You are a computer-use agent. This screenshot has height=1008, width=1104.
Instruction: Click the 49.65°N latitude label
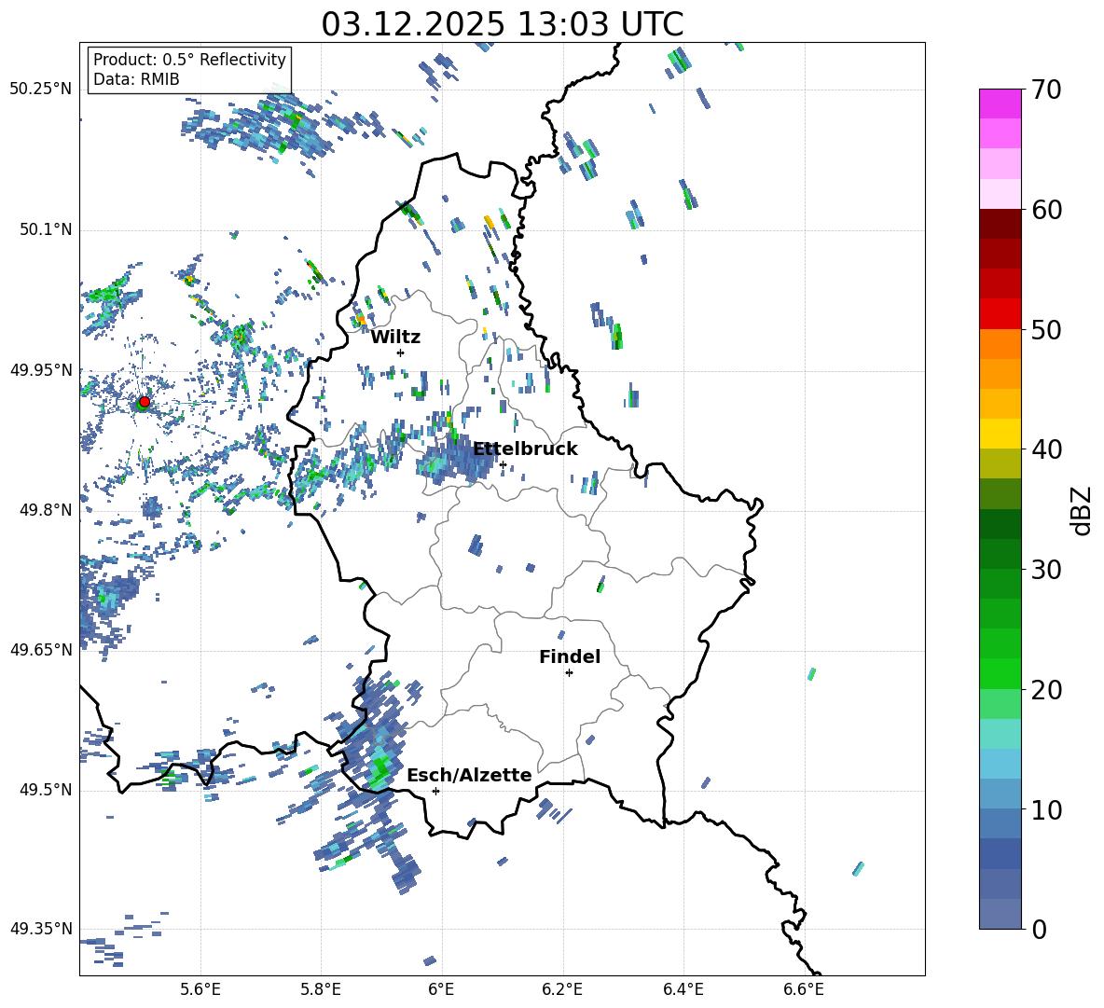[41, 650]
